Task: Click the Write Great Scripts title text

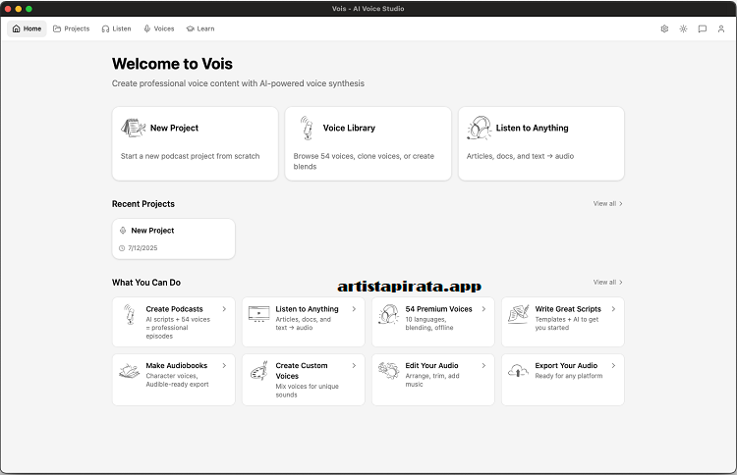Action: pyautogui.click(x=568, y=309)
